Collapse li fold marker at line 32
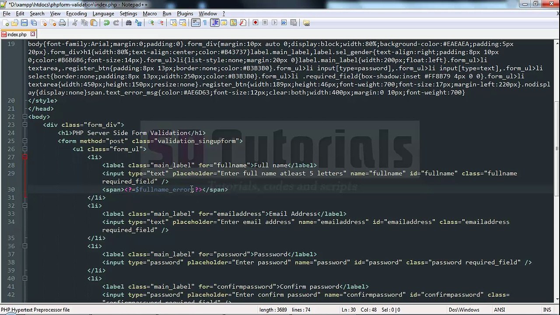 click(x=25, y=206)
